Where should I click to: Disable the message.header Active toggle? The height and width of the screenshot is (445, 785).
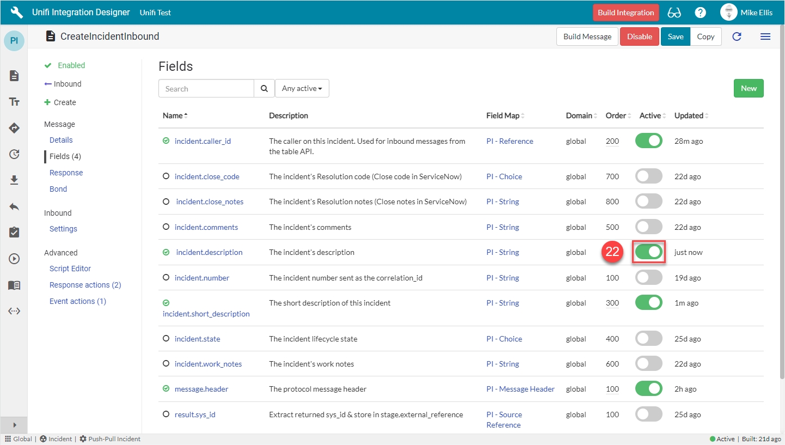tap(648, 389)
